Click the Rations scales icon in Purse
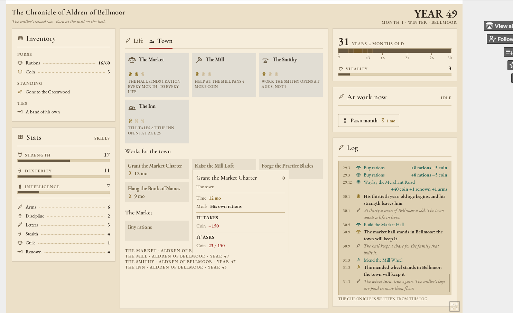Viewport: 513px width, 313px height. click(20, 63)
